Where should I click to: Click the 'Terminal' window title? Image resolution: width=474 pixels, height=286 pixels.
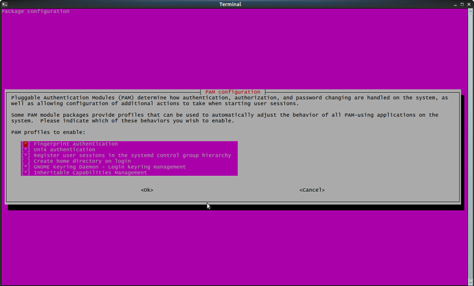tap(230, 4)
